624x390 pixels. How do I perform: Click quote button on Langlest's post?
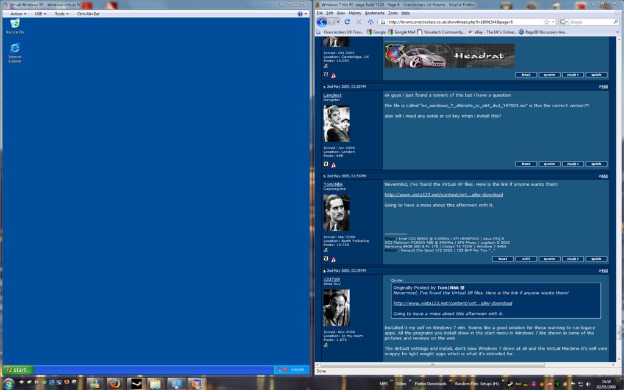(549, 164)
